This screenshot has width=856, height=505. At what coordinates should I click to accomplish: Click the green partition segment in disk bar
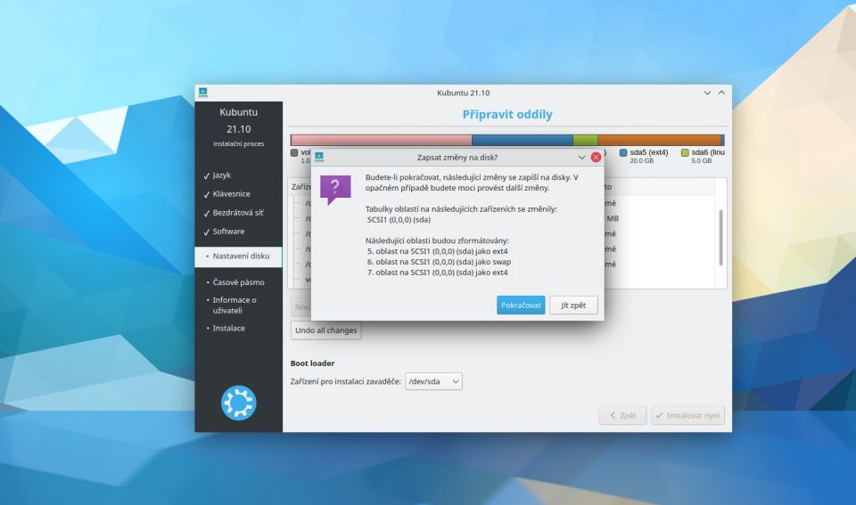click(x=585, y=140)
